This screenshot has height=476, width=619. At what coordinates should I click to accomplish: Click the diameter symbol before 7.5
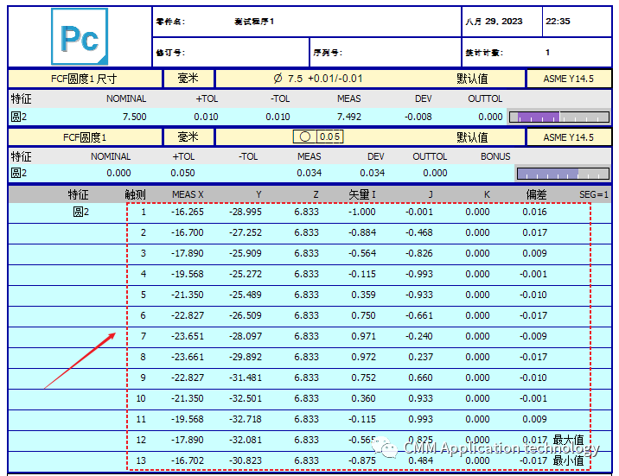278,79
